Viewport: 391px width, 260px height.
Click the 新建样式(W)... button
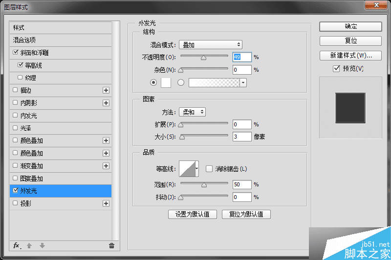(350, 56)
